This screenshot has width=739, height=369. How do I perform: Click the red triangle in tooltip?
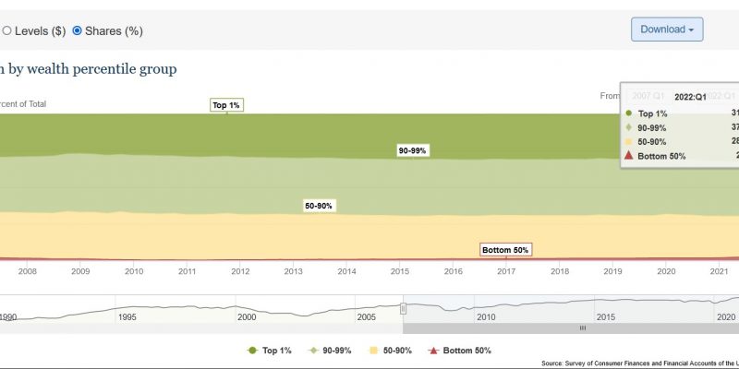pos(629,156)
